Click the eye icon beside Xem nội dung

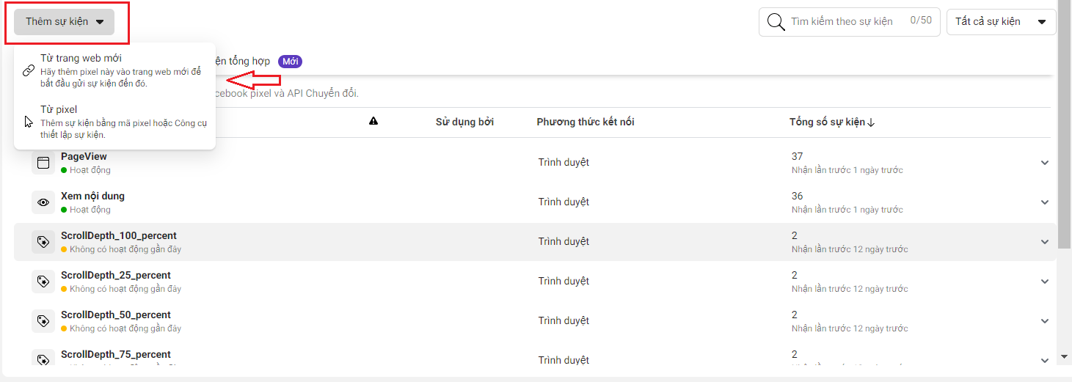pos(43,202)
